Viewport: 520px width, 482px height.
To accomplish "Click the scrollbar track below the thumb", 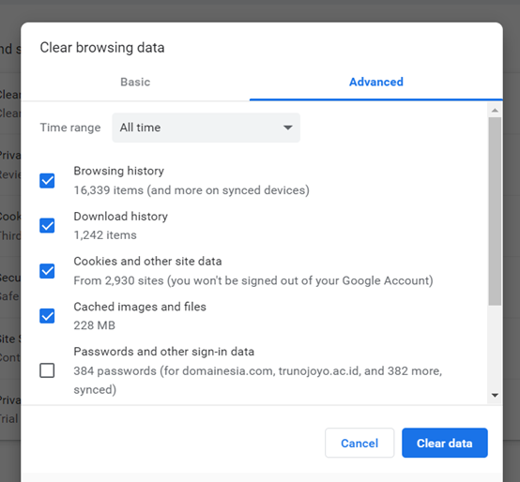I will point(495,347).
